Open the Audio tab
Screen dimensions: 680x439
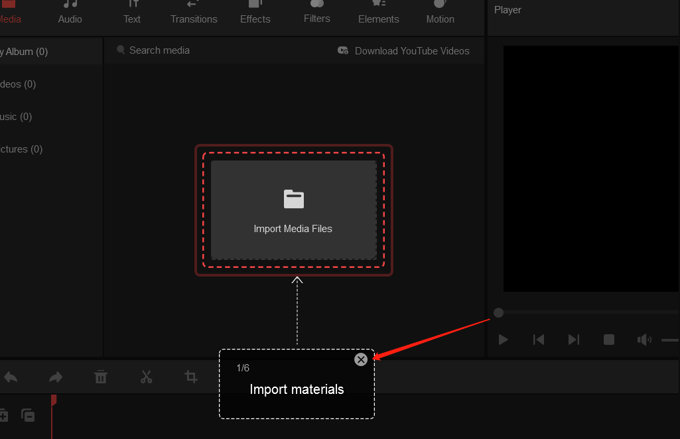(x=70, y=13)
